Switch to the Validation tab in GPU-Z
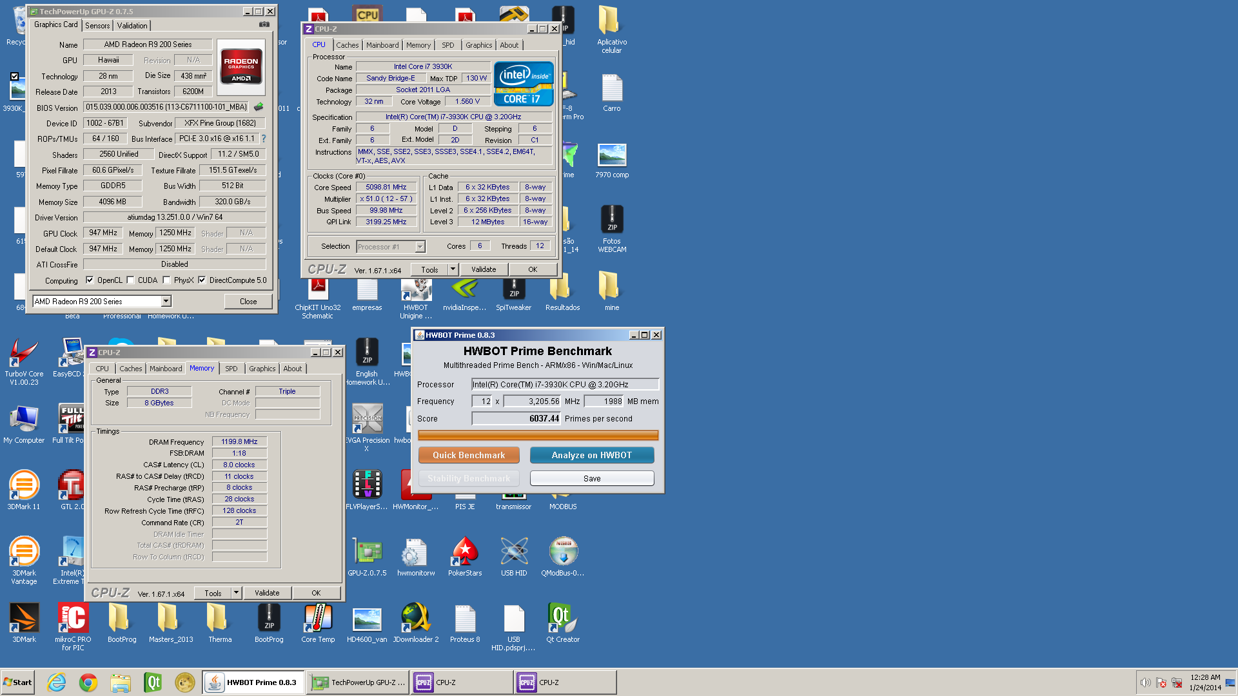 coord(132,26)
